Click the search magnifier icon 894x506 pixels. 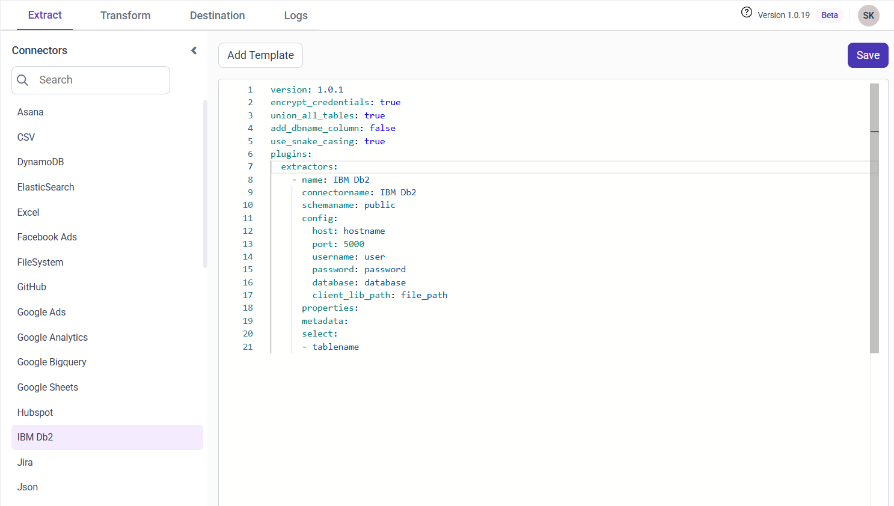pos(23,79)
